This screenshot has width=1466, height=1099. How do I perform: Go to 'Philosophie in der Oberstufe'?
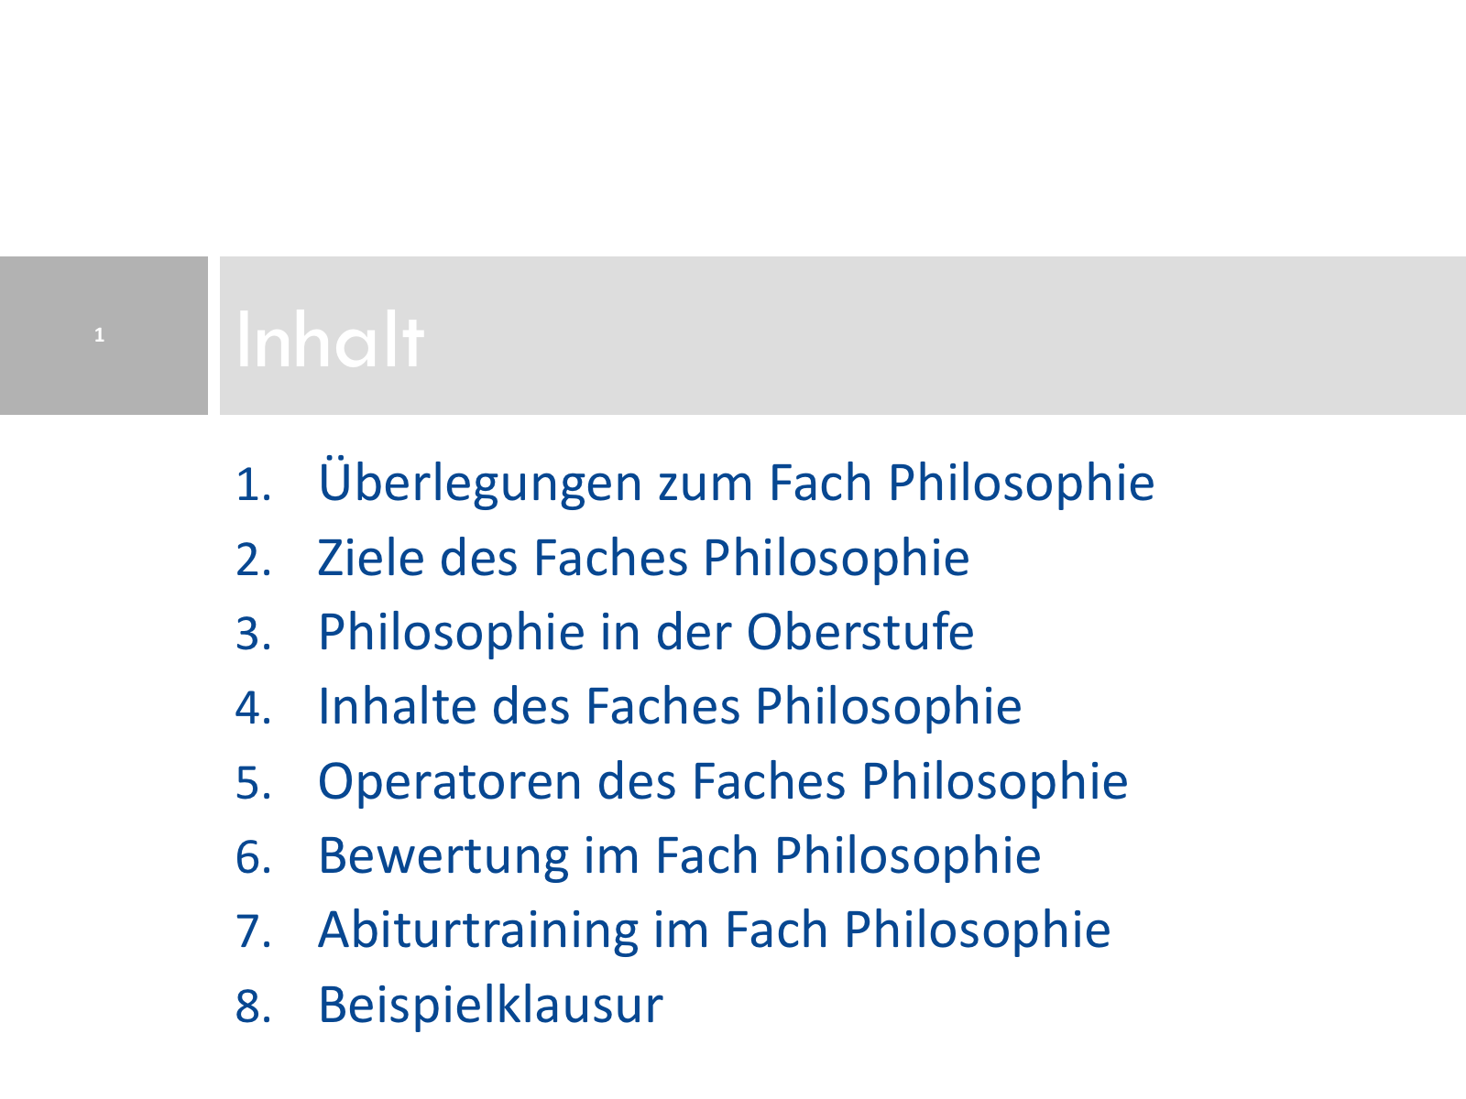coord(646,632)
